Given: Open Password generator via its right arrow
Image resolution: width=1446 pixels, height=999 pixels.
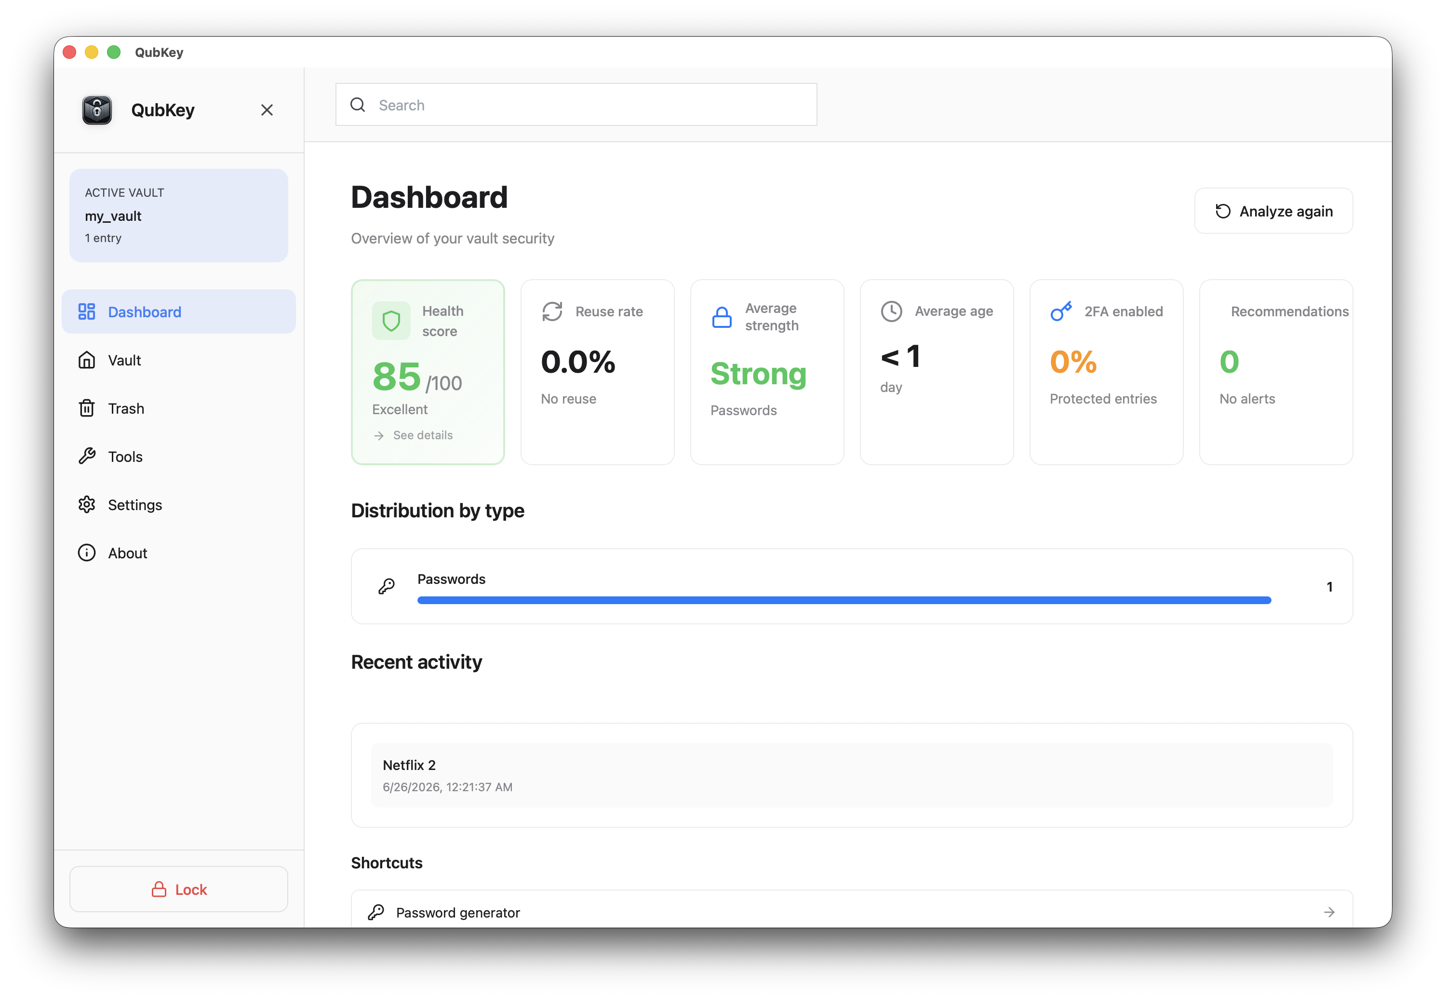Looking at the screenshot, I should tap(1330, 913).
